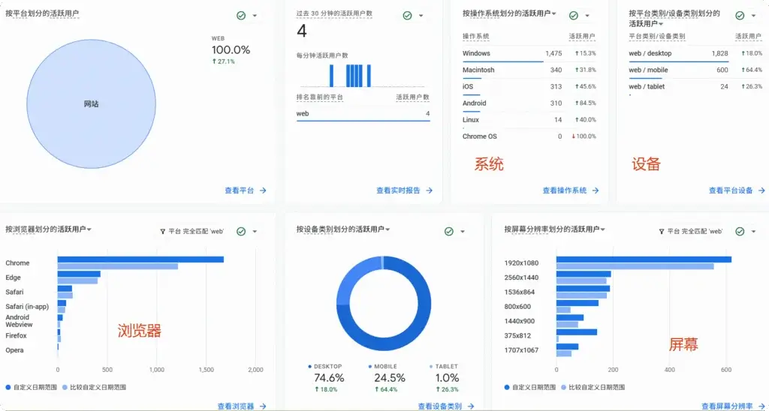Open 查看平台 link
This screenshot has height=411, width=769.
246,190
